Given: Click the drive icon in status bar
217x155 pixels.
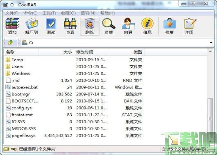Looking at the screenshot, I should click(6, 149).
